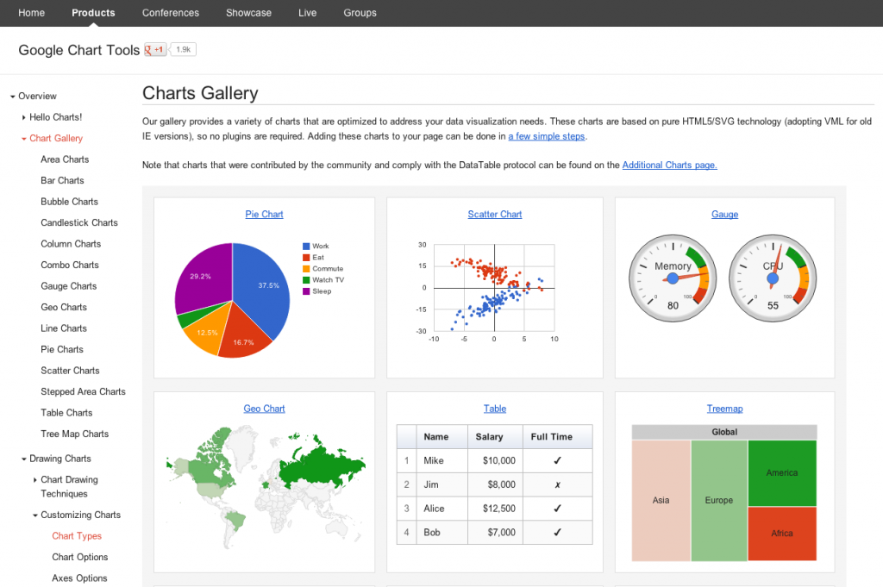The height and width of the screenshot is (587, 883).
Task: Go to the Showcase section
Action: [x=248, y=13]
